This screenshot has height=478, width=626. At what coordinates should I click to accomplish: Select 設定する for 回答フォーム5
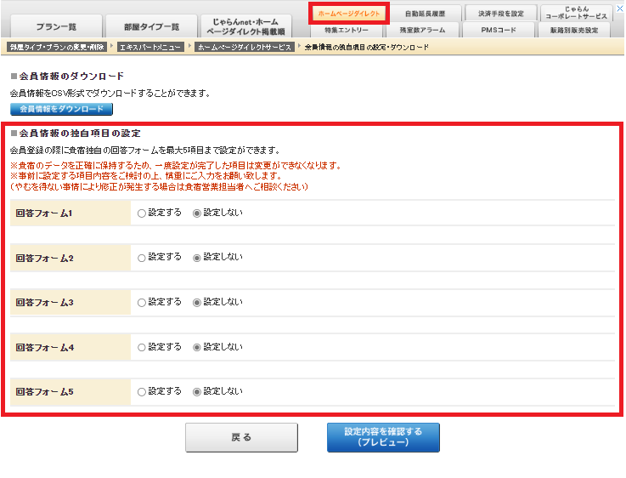tap(142, 391)
